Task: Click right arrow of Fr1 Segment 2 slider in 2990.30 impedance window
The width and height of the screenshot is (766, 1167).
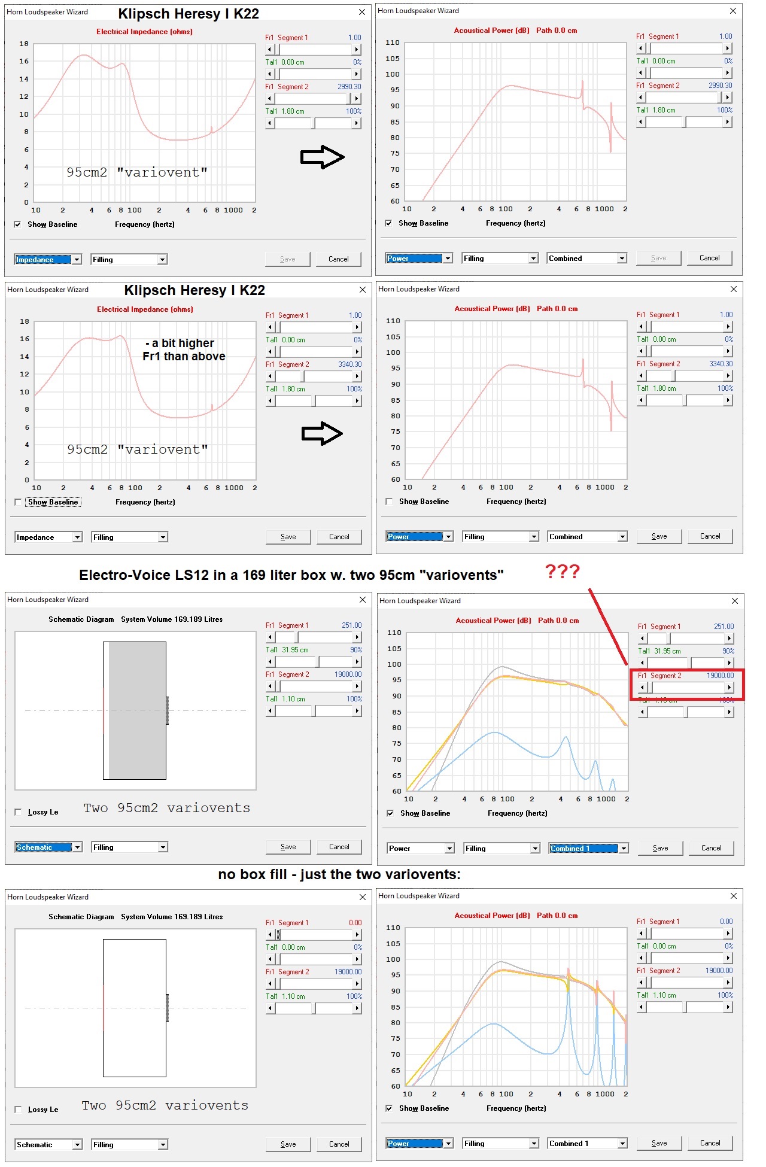Action: [357, 99]
